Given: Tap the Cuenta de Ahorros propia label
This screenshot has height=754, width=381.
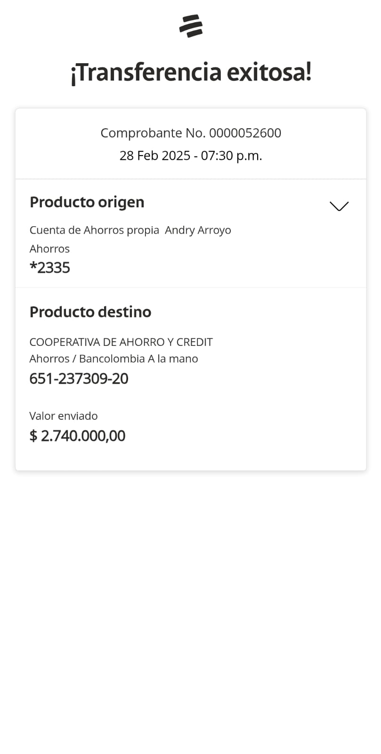Looking at the screenshot, I should [x=94, y=230].
